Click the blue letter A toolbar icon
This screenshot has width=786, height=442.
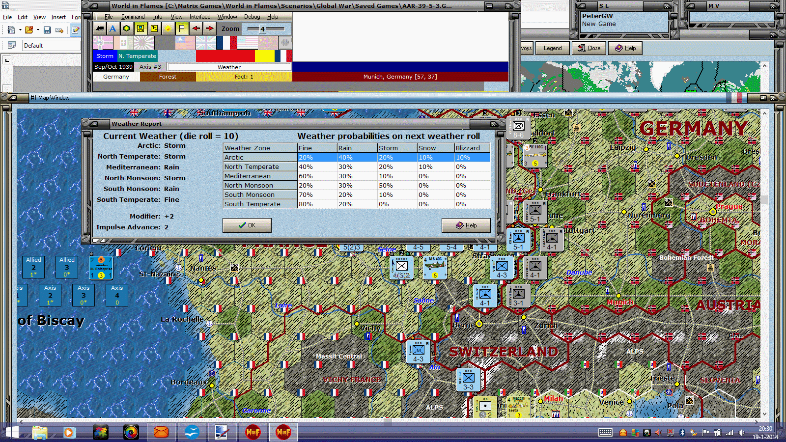pos(113,28)
